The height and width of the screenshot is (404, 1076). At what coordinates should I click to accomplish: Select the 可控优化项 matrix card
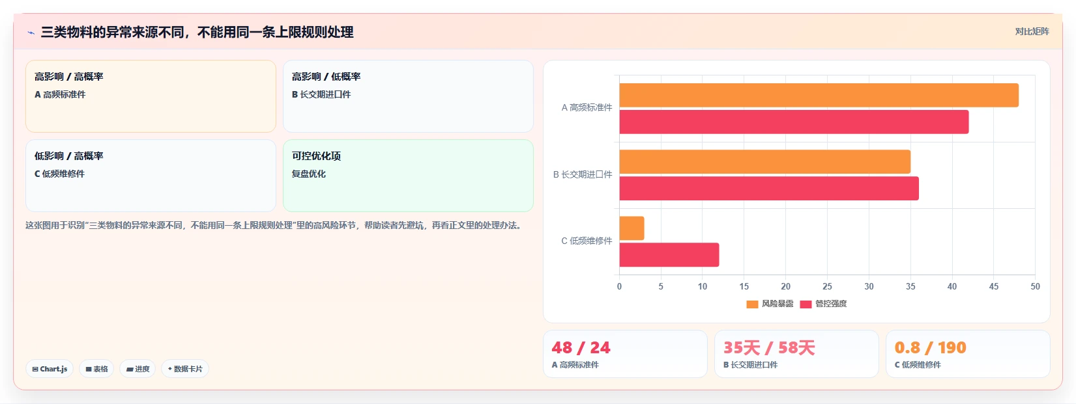coord(408,176)
